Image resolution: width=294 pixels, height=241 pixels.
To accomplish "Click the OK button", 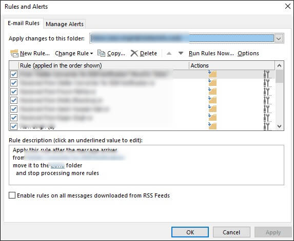I will coord(190,232).
